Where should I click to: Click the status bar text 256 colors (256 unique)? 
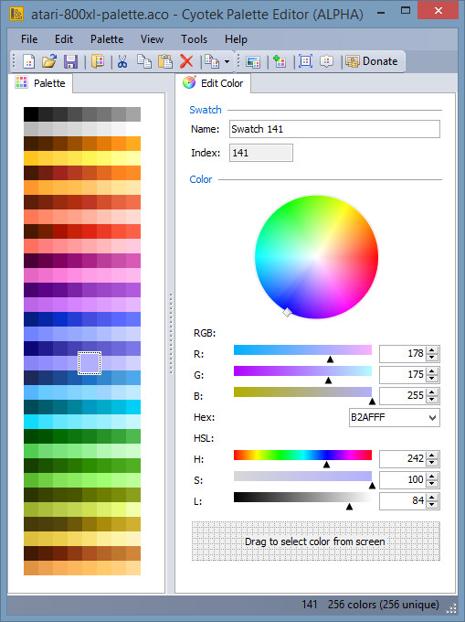point(384,605)
